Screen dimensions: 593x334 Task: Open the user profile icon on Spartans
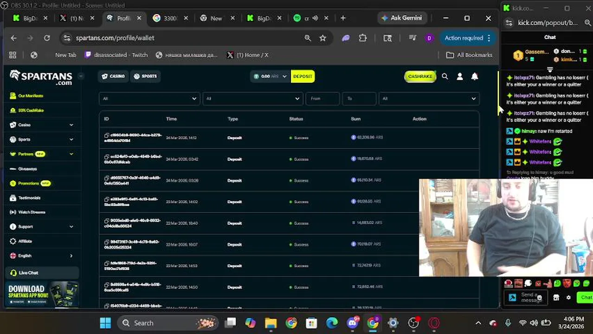click(460, 77)
